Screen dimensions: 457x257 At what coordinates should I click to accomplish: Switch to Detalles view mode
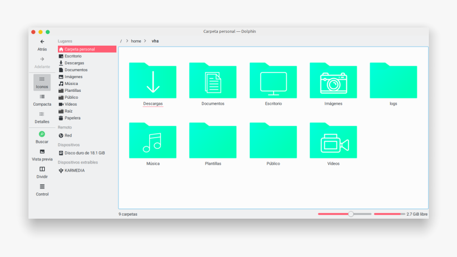42,117
